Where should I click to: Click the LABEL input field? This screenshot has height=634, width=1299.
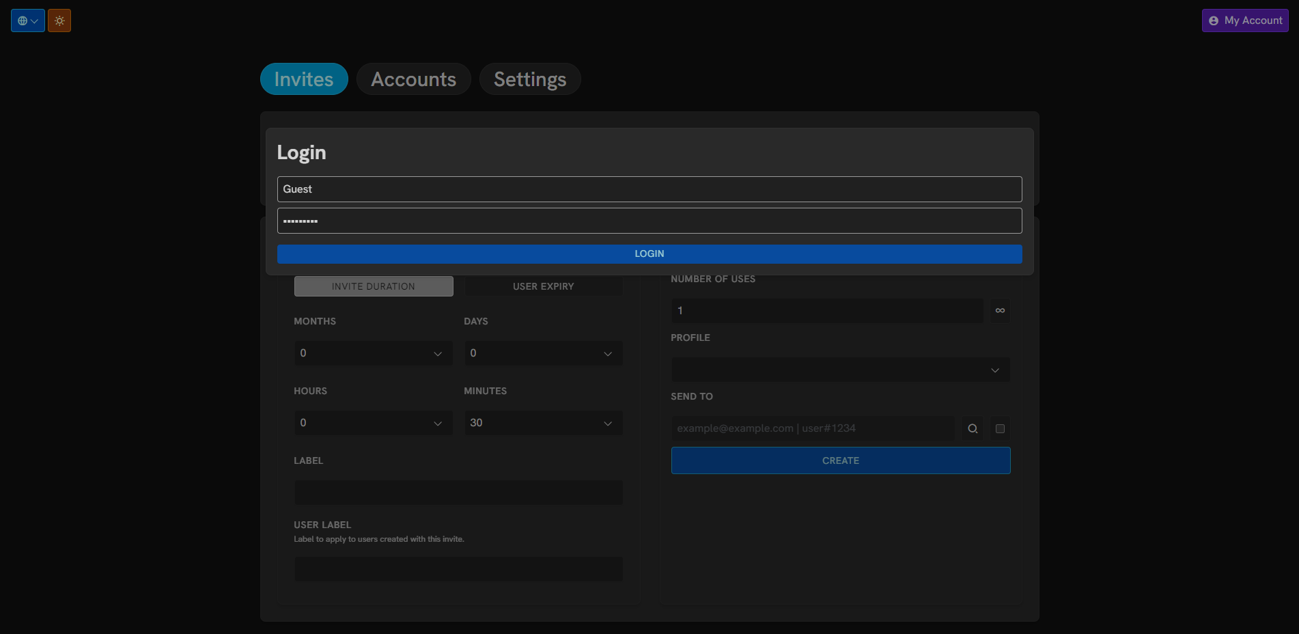click(458, 492)
